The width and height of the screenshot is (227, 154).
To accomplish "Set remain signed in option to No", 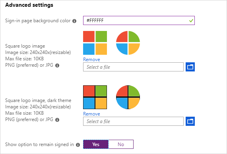I will pos(121,144).
